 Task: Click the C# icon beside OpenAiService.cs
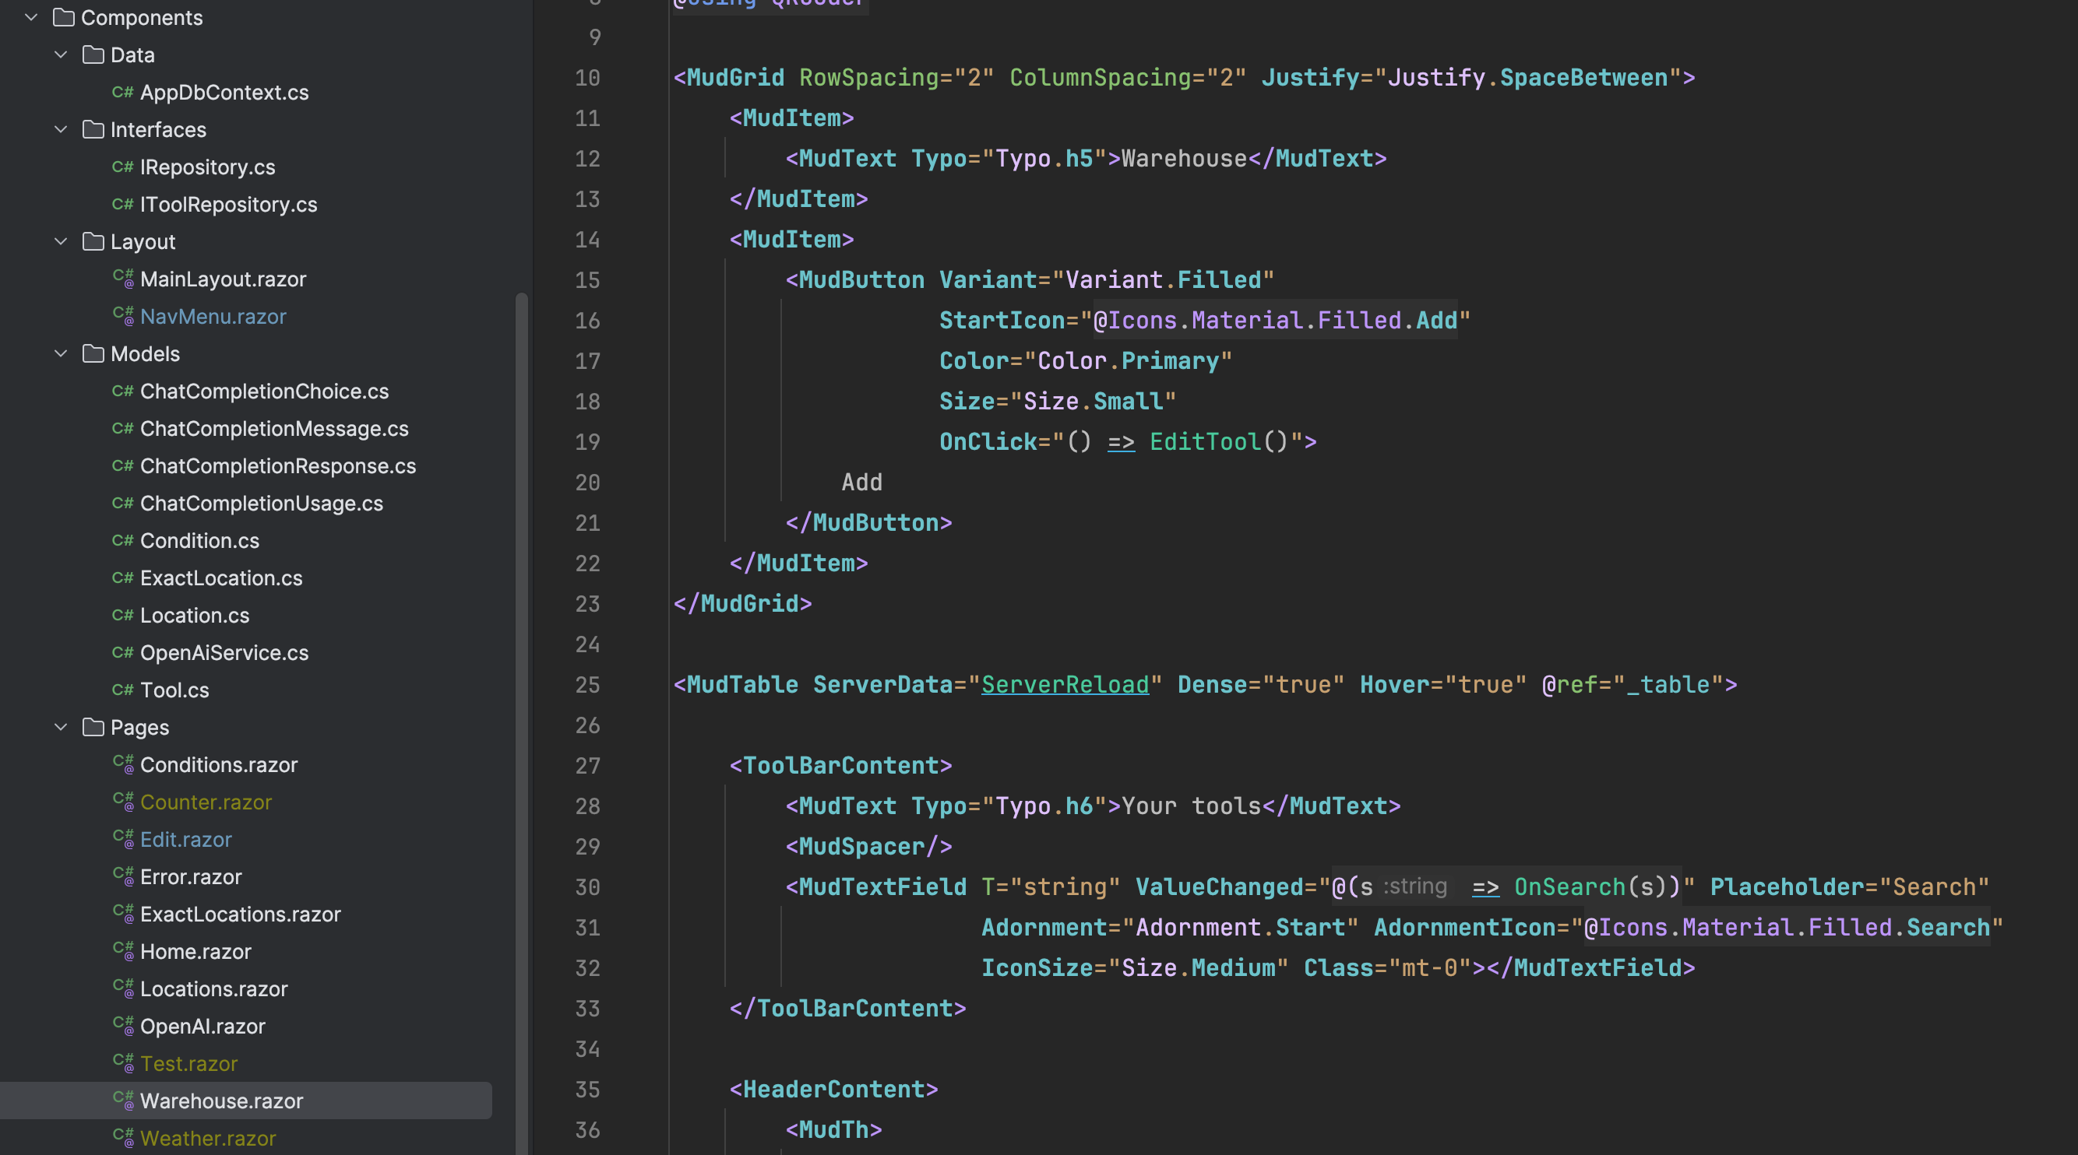pos(122,653)
